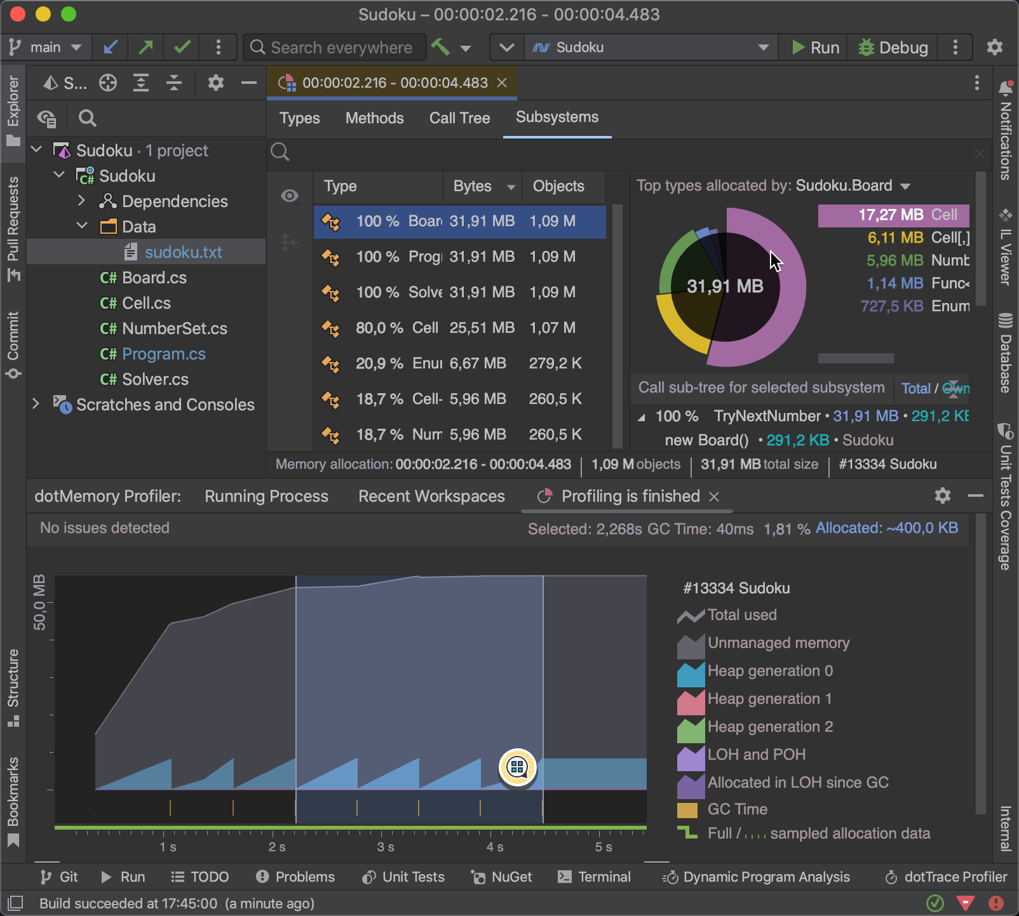
Task: Open dotMemory Profiler panel settings gear
Action: coord(943,495)
